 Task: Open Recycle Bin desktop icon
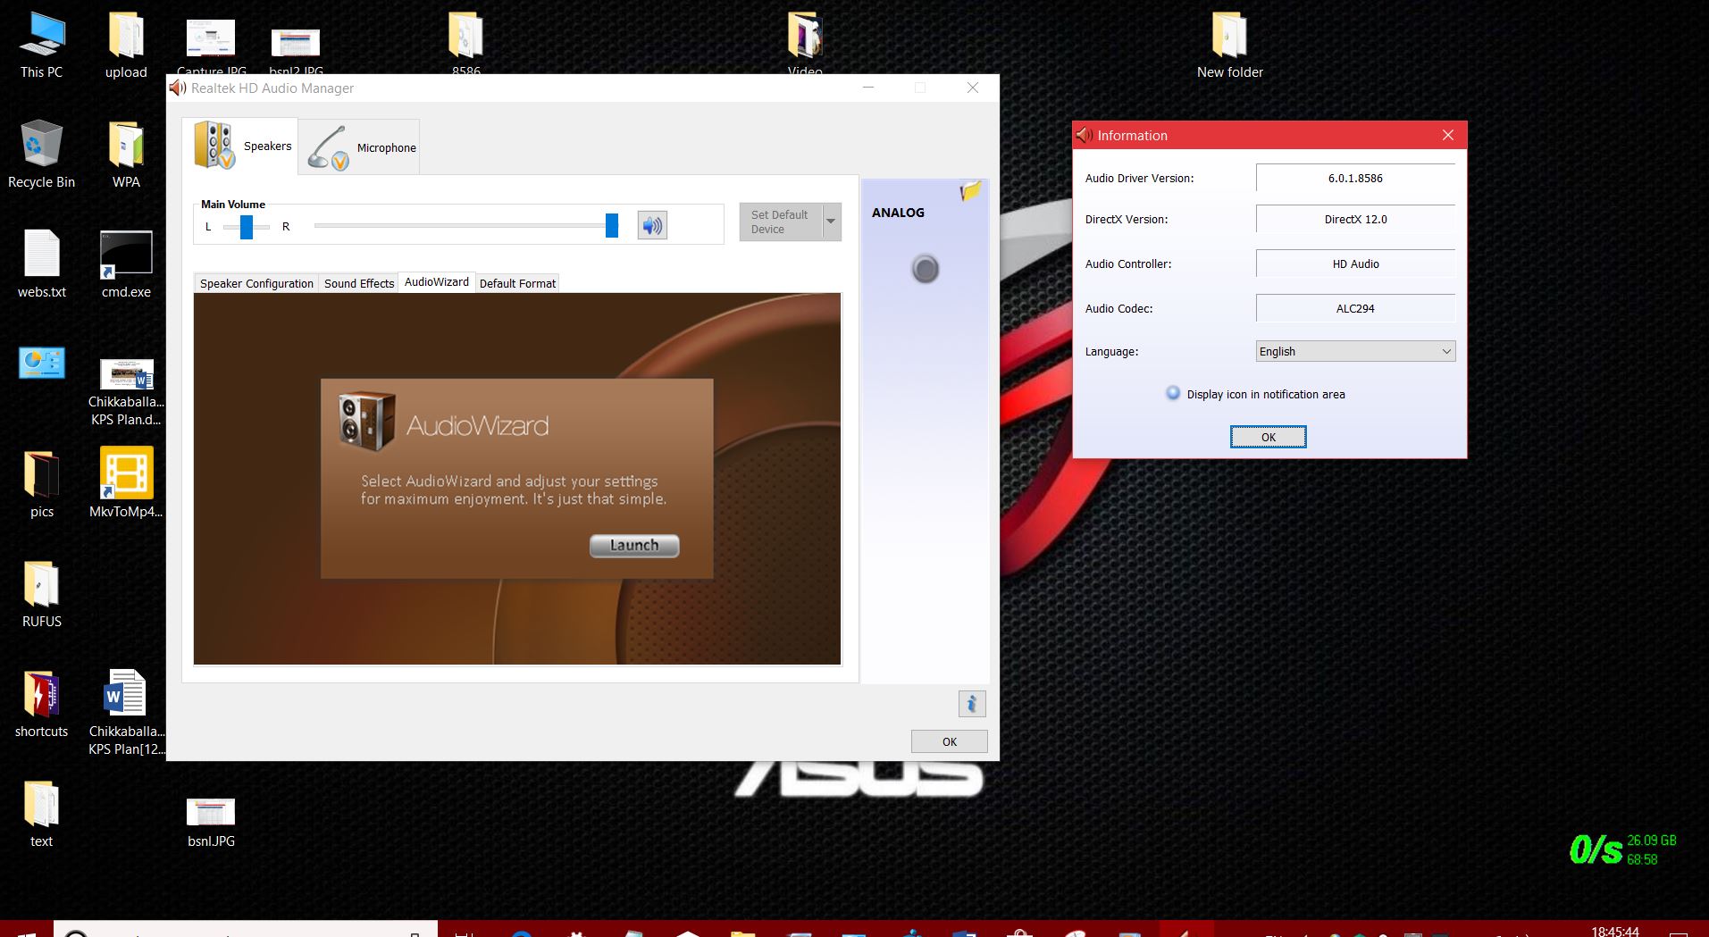pos(41,155)
